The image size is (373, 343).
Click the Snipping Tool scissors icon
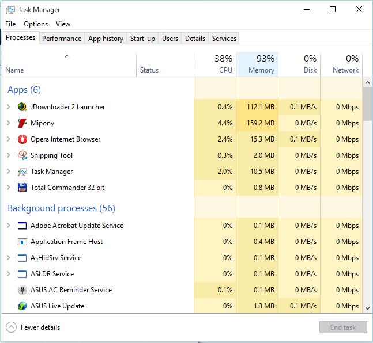tap(22, 155)
